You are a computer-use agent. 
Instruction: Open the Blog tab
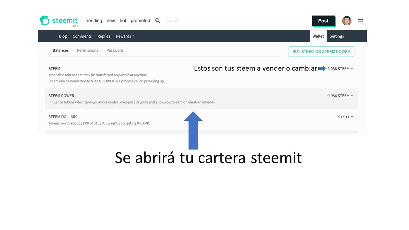(63, 36)
